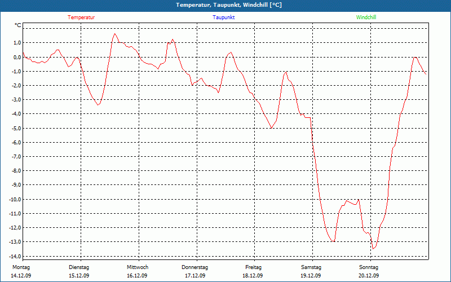Click the 20.12.09 date label

coord(369,276)
